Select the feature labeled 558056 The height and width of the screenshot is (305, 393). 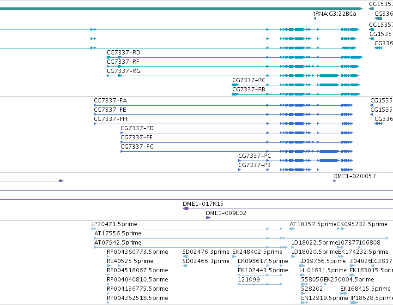tap(312, 280)
